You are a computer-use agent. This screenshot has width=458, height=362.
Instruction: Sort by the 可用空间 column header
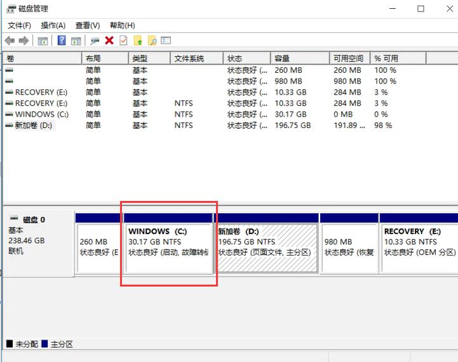(350, 58)
